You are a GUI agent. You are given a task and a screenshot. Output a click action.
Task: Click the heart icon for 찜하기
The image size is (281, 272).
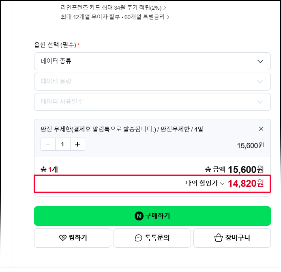tap(63, 238)
